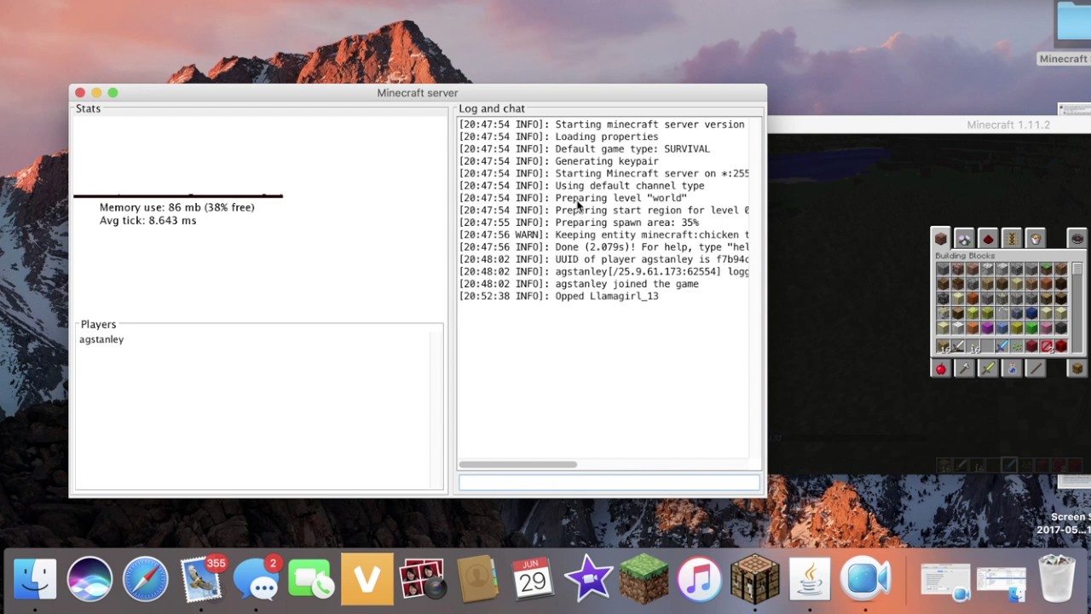This screenshot has width=1091, height=614.
Task: Click the Java coffee cup dock icon
Action: point(810,579)
